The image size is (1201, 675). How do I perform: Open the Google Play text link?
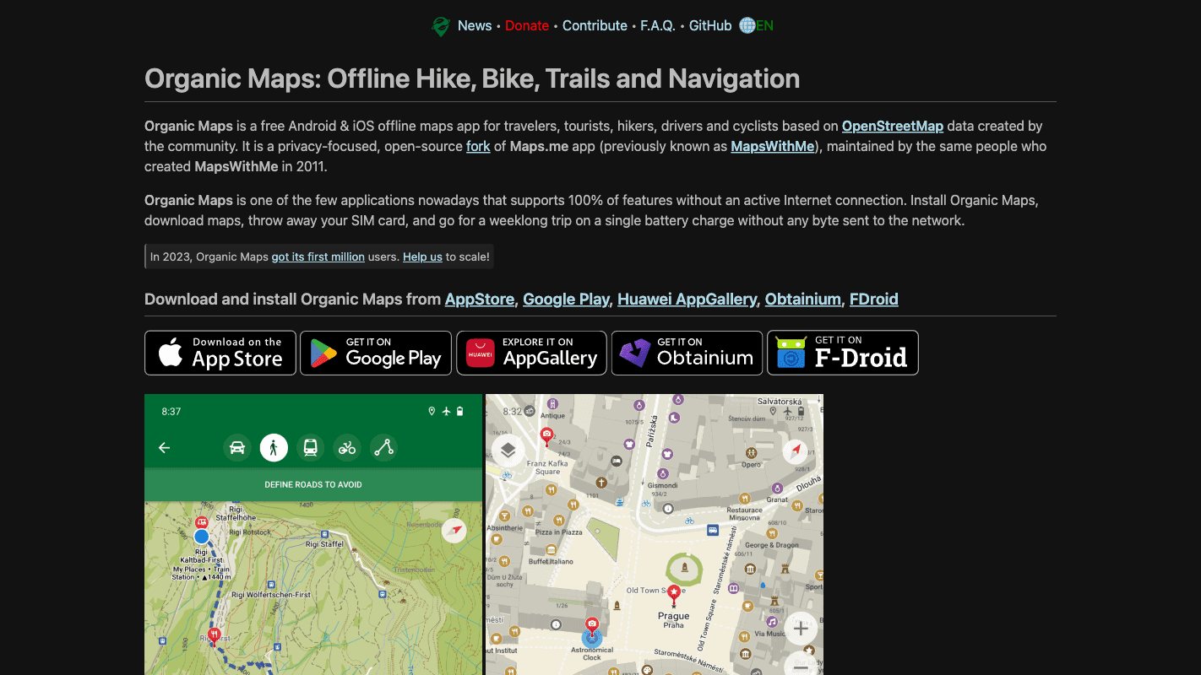coord(566,299)
